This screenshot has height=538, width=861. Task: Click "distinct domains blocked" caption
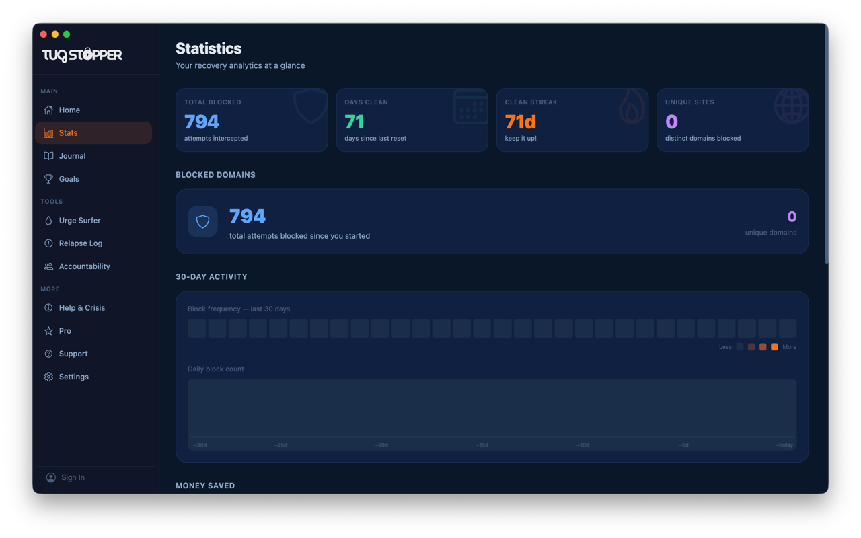click(703, 138)
